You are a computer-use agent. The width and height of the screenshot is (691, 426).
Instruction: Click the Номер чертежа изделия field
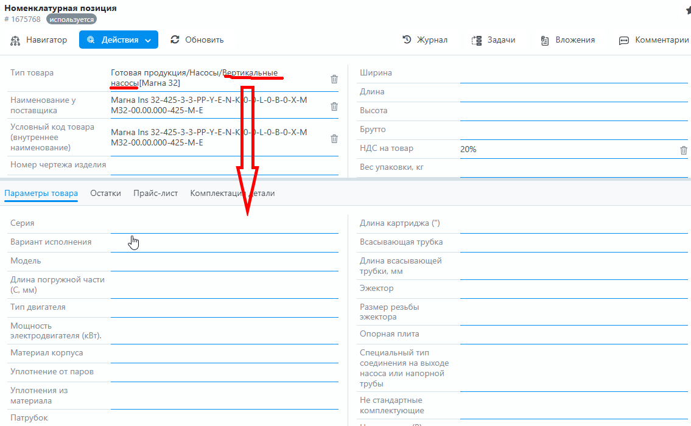click(224, 165)
